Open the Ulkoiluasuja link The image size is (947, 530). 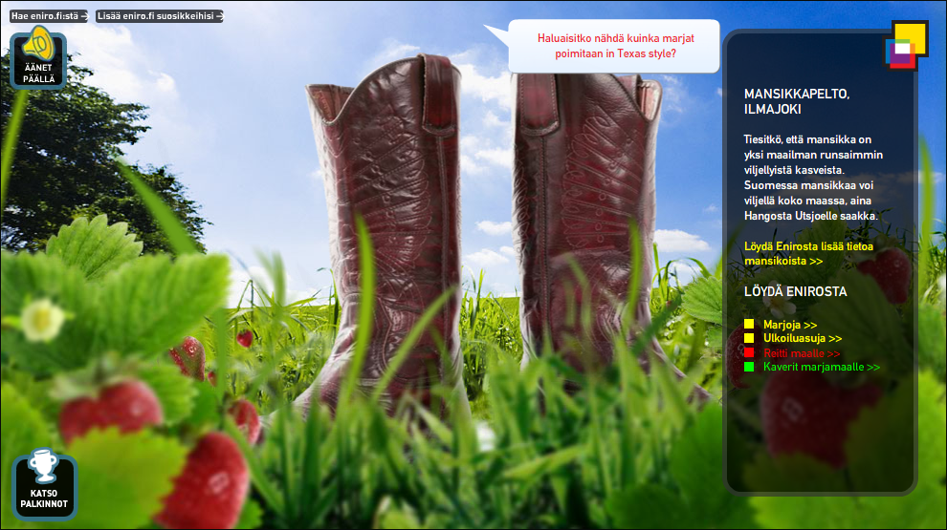click(x=802, y=339)
